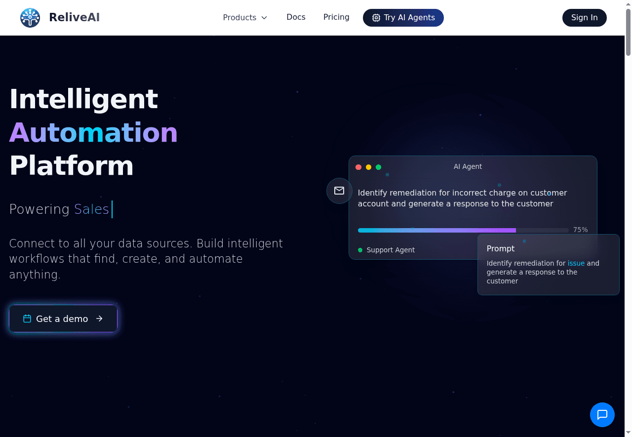Click the green dot in AI Agent window
The image size is (632, 437).
(378, 167)
